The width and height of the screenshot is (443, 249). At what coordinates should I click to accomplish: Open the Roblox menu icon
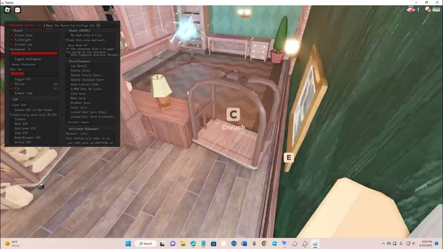coord(8,10)
